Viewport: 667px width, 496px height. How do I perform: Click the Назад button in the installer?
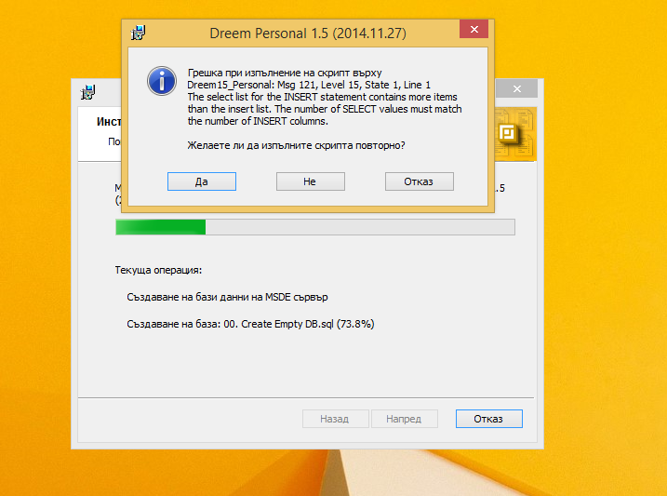[x=335, y=419]
